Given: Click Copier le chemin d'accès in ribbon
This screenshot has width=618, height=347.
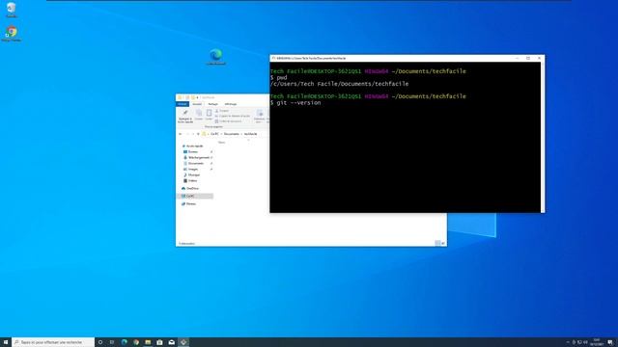Looking at the screenshot, I should click(233, 116).
